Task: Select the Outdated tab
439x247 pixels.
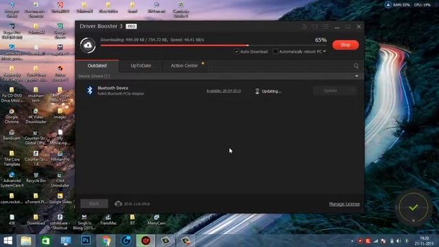Action: (x=97, y=66)
